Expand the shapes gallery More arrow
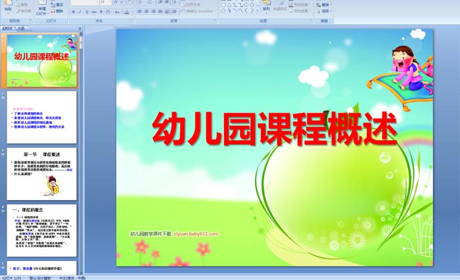Viewport: 460px width, 280px height. [x=258, y=11]
